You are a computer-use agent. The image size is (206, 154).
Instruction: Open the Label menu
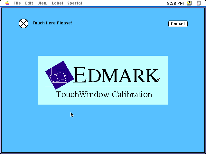click(x=57, y=3)
